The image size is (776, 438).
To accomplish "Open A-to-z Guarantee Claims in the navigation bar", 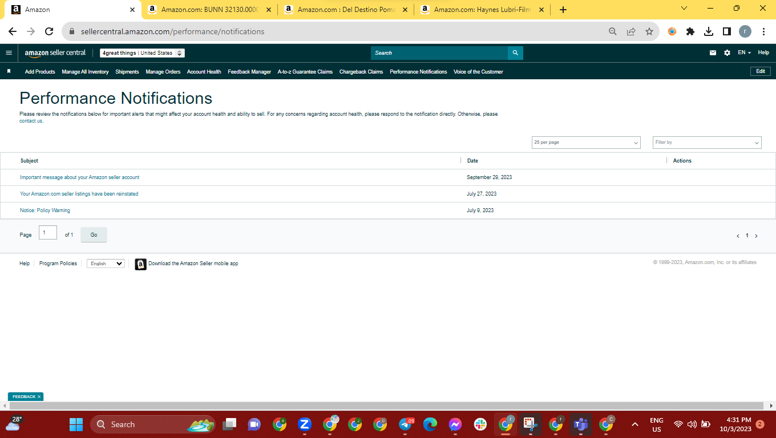I will pos(305,72).
